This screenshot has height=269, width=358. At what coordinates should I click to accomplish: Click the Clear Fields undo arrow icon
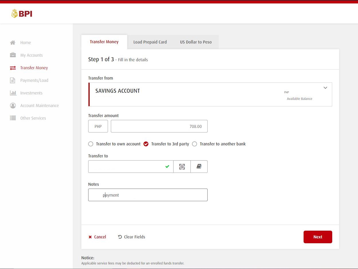tap(120, 237)
